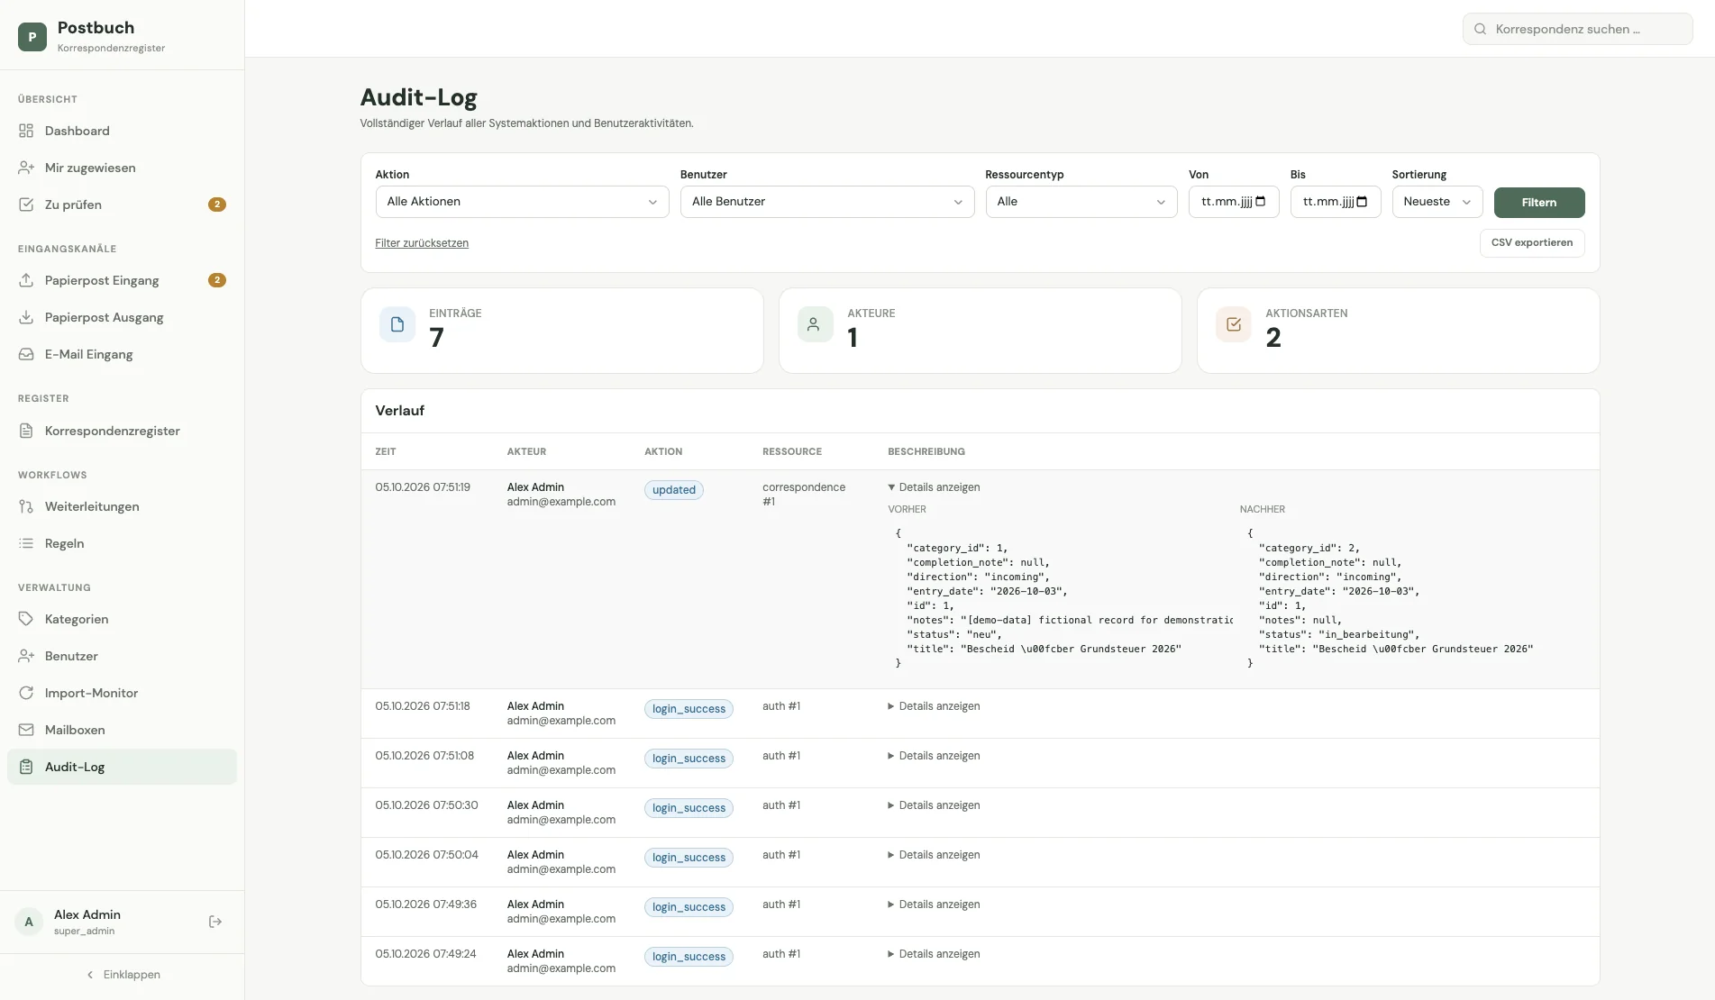
Task: Open the Ressourcentyp dropdown
Action: (1081, 202)
